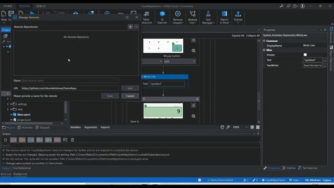
Task: Open the help icon in the title bar
Action: 295,6
